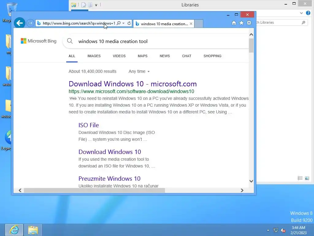Click the microsoft.com software-download URL
The image size is (314, 236).
click(131, 92)
